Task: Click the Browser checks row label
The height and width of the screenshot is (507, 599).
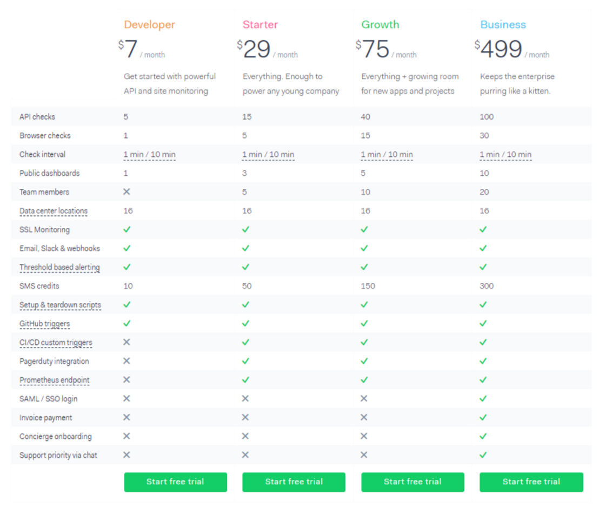Action: tap(45, 135)
